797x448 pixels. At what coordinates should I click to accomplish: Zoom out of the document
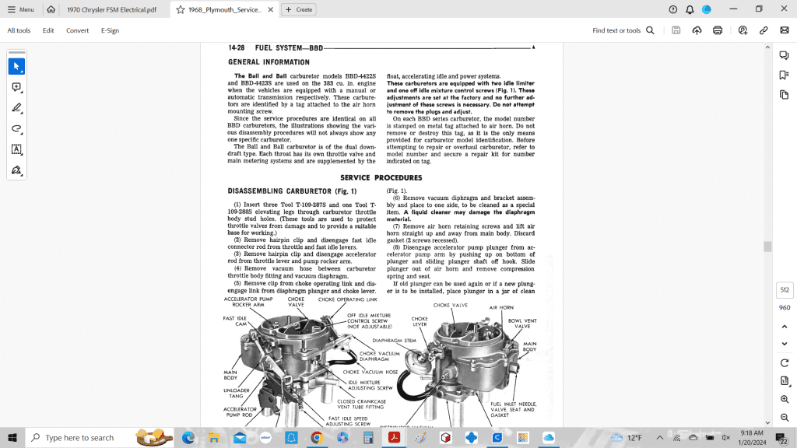(x=784, y=416)
